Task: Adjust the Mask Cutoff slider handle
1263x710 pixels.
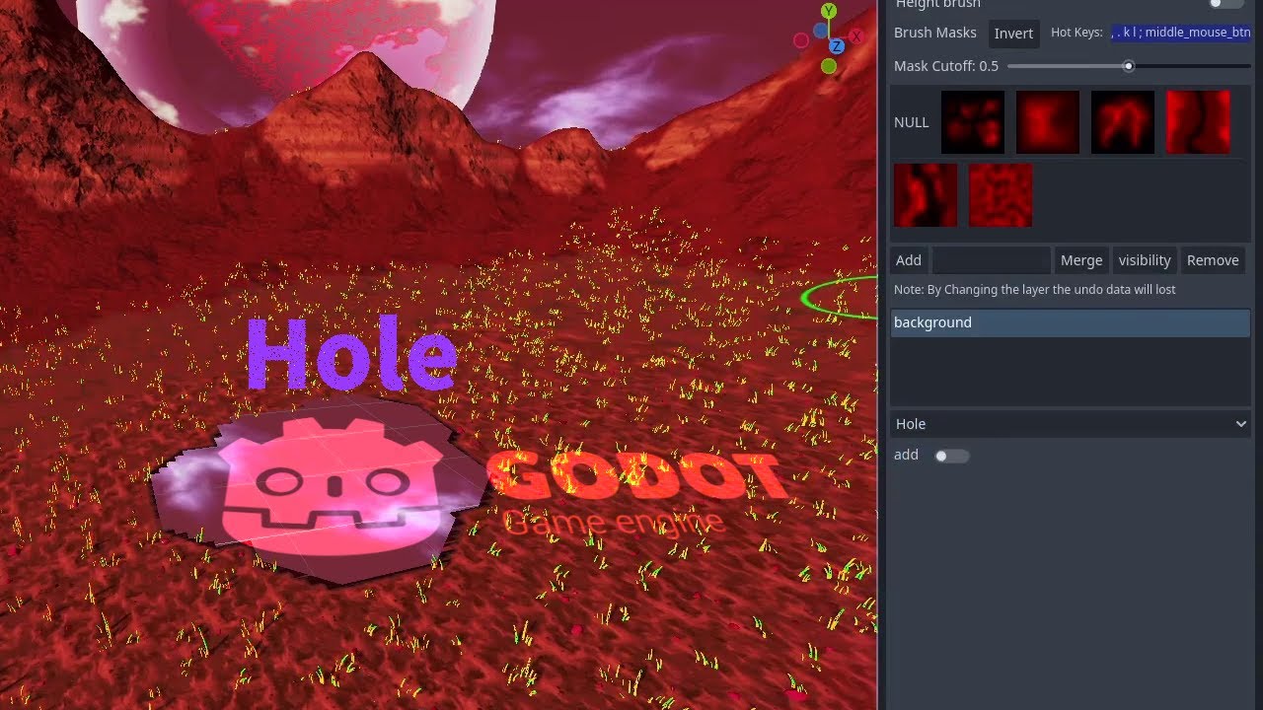Action: pyautogui.click(x=1129, y=66)
